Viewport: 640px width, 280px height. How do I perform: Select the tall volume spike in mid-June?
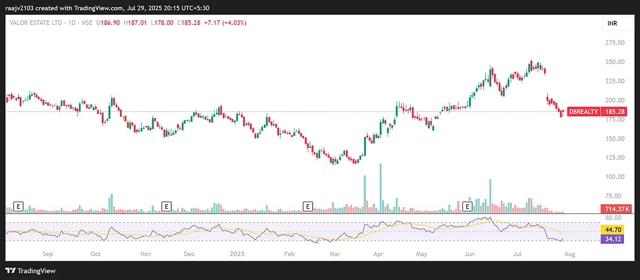pos(490,196)
